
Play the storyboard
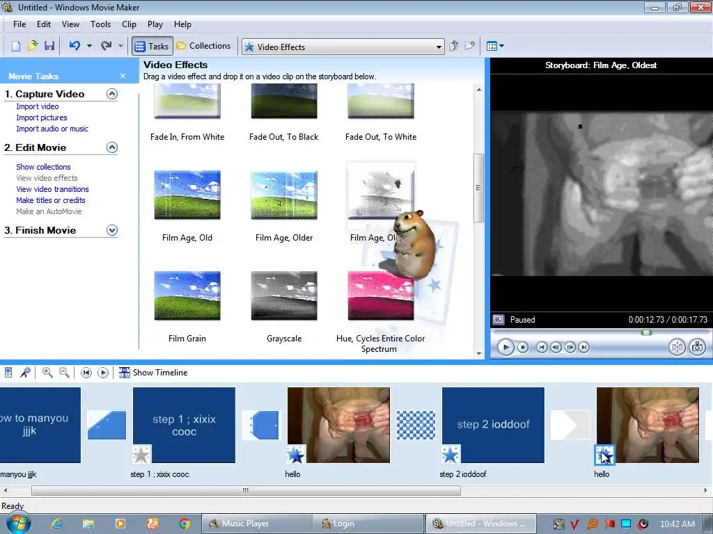coord(103,373)
